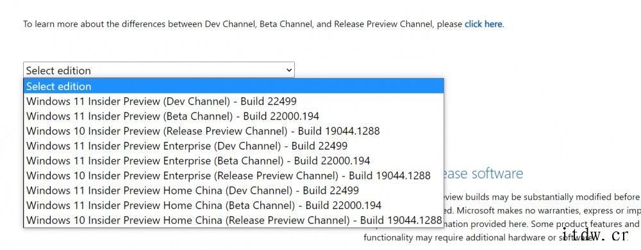Viewport: 641px width, 250px height.
Task: Select Windows 11 Insider Preview (Dev Channel) Build 22499
Action: [234, 101]
